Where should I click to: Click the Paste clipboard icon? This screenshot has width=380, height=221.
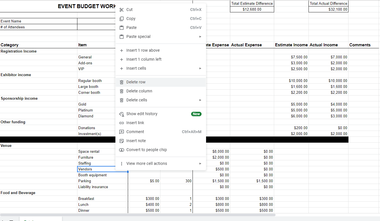[x=121, y=28]
